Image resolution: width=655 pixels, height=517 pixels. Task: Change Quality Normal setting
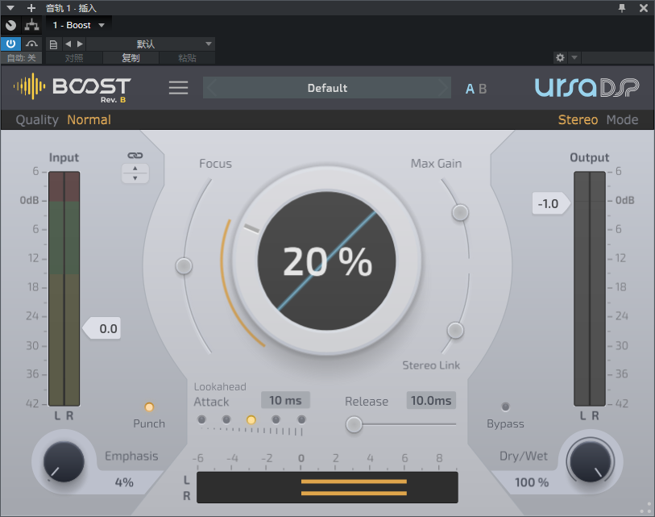tap(89, 120)
